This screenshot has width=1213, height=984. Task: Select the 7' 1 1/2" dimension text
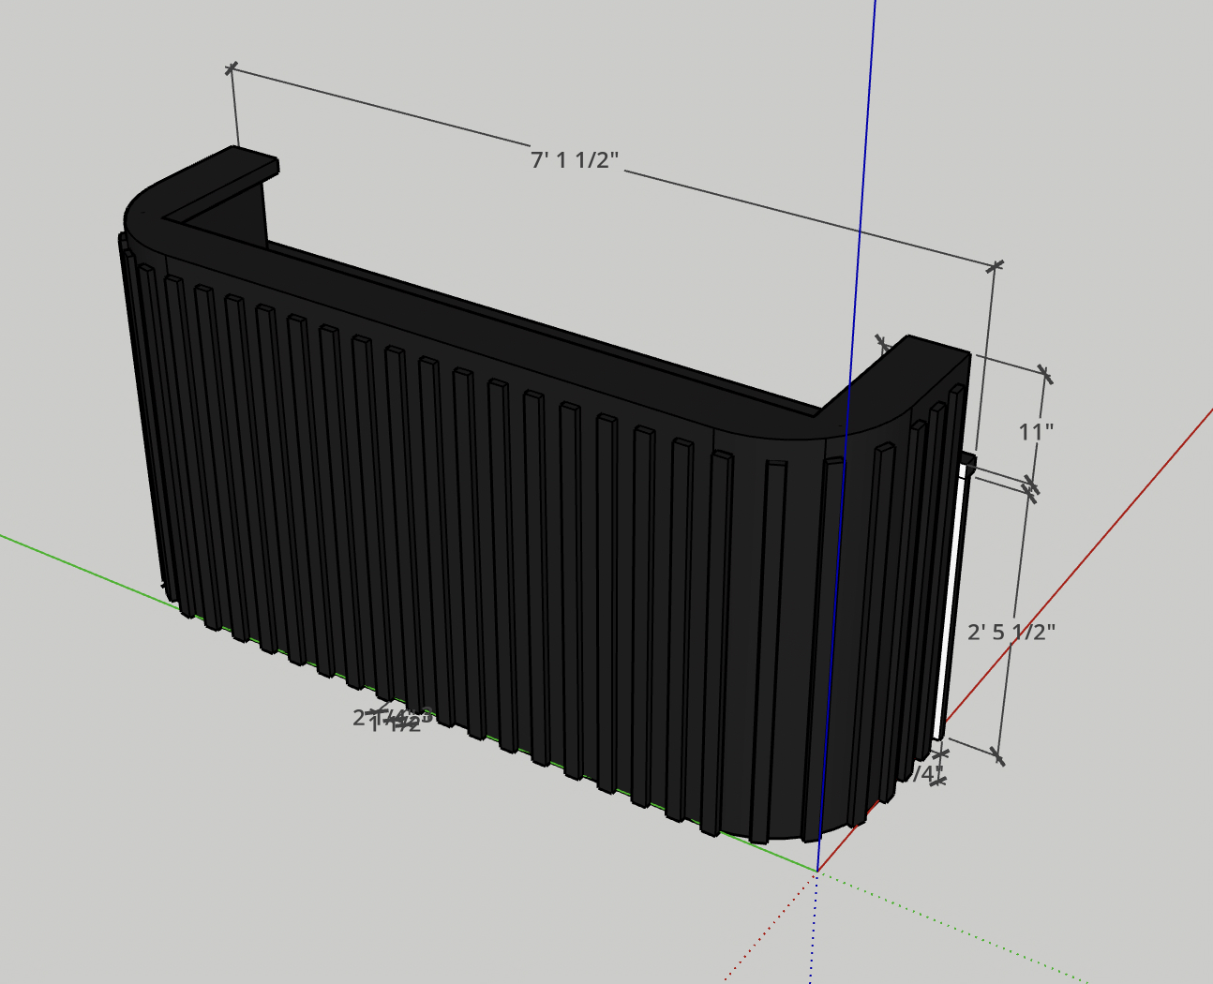(x=574, y=159)
